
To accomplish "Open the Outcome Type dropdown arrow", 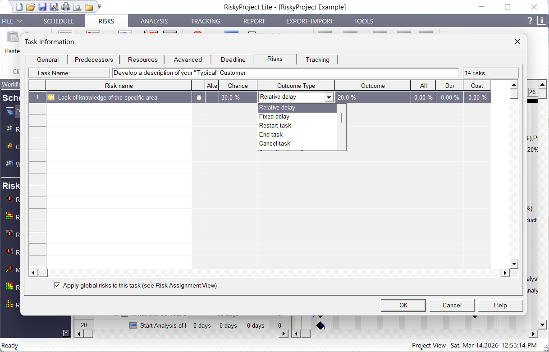I will (329, 97).
